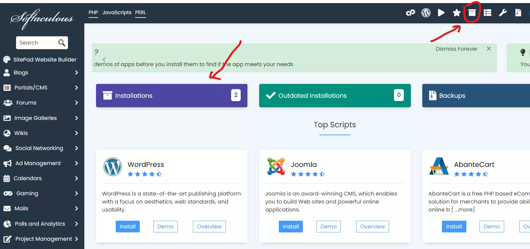Open the Joomla Demo
Screen dimensions: 530x249
[328, 227]
